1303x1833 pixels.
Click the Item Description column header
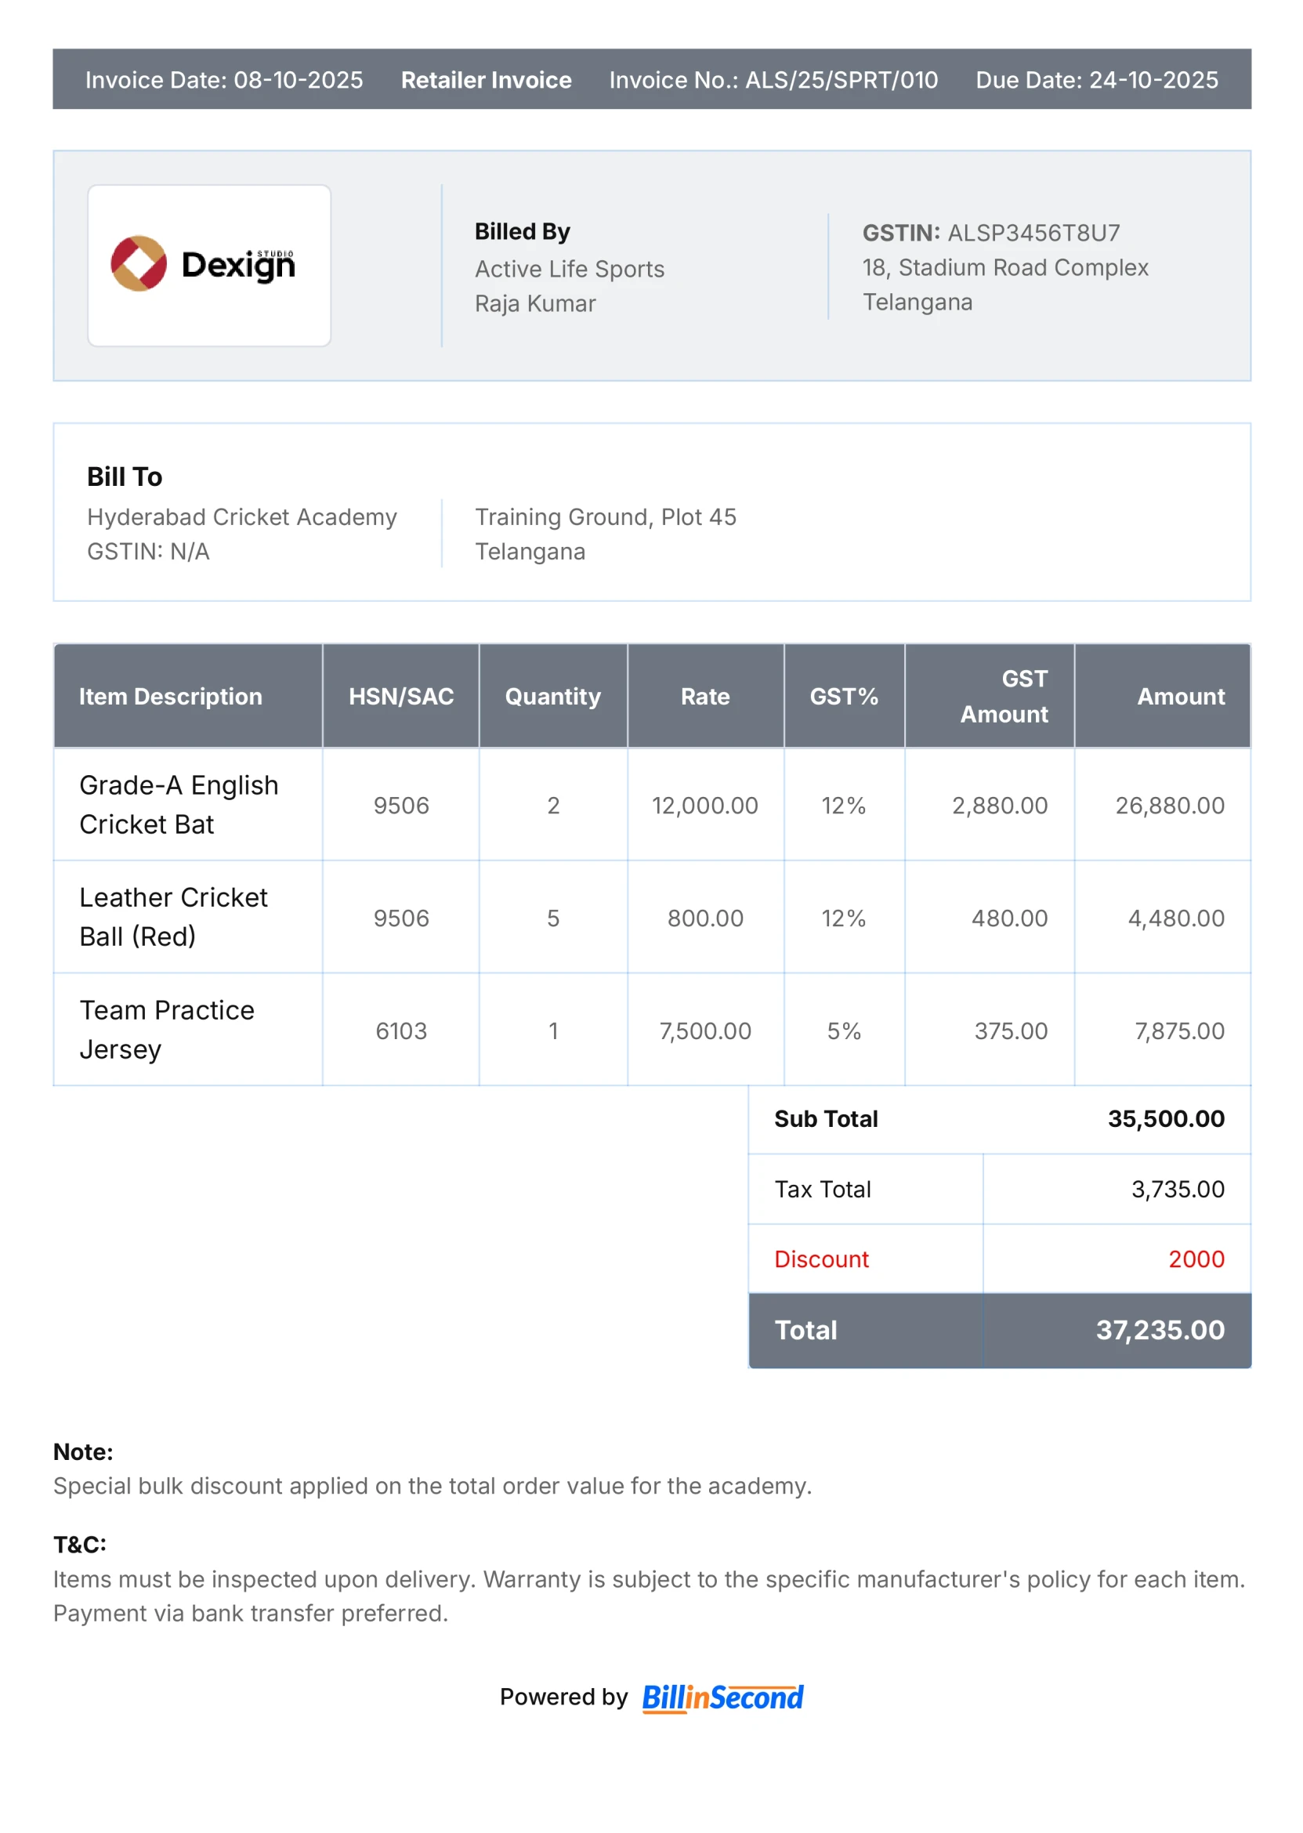(170, 696)
